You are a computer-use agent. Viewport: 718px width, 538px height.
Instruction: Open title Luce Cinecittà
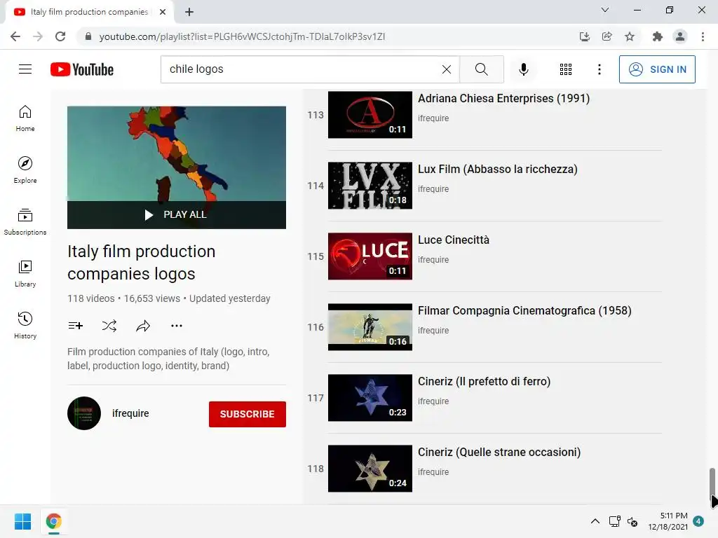coord(454,240)
